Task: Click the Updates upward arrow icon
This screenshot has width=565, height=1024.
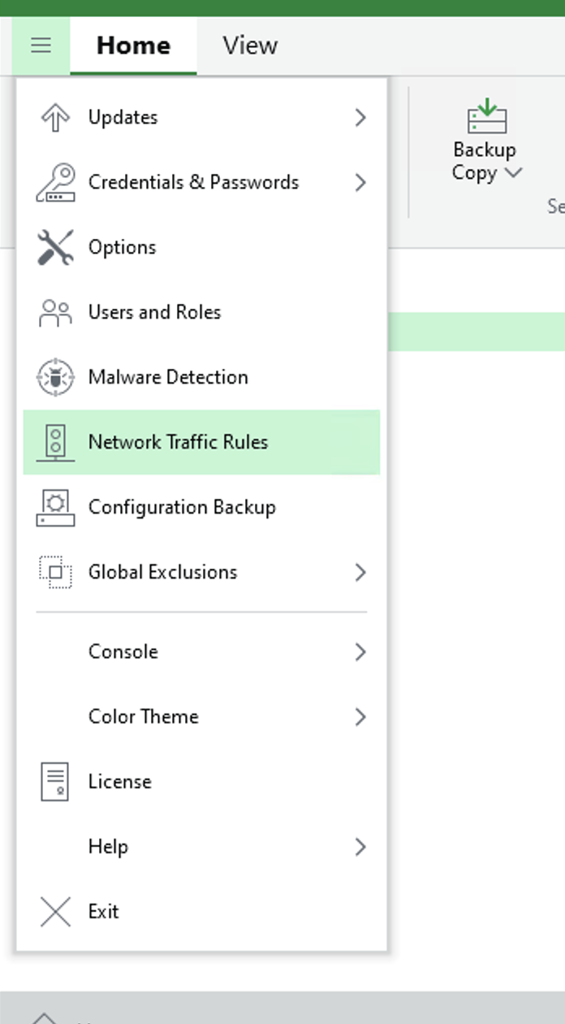Action: [55, 117]
